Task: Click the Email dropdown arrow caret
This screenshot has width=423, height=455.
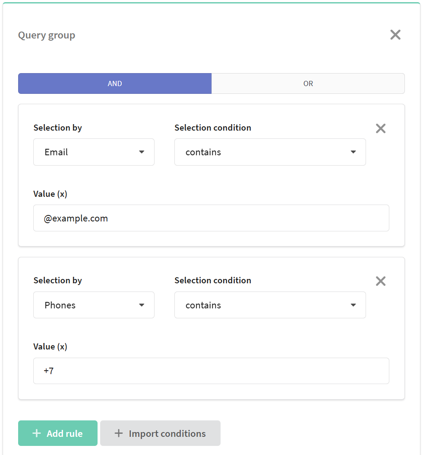Action: [142, 152]
